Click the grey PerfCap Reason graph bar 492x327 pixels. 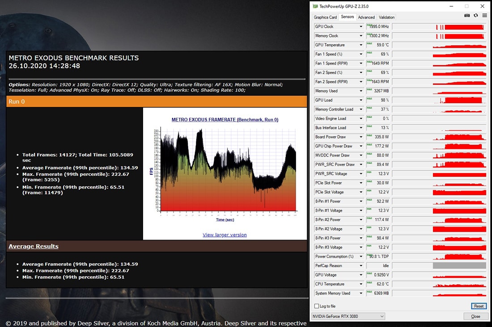459,266
